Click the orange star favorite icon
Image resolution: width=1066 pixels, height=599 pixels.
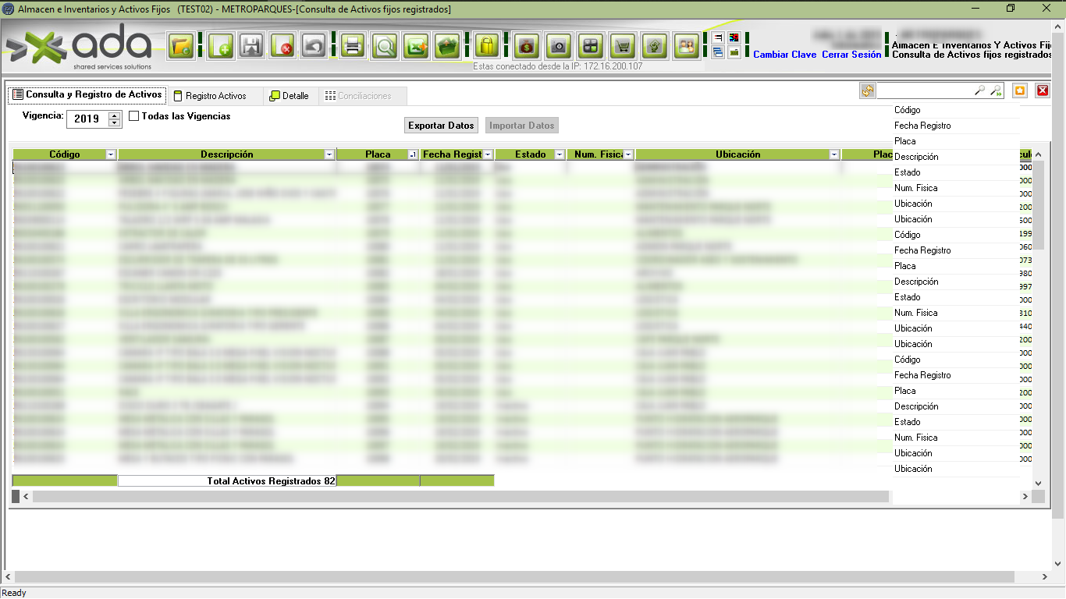[x=1019, y=91]
